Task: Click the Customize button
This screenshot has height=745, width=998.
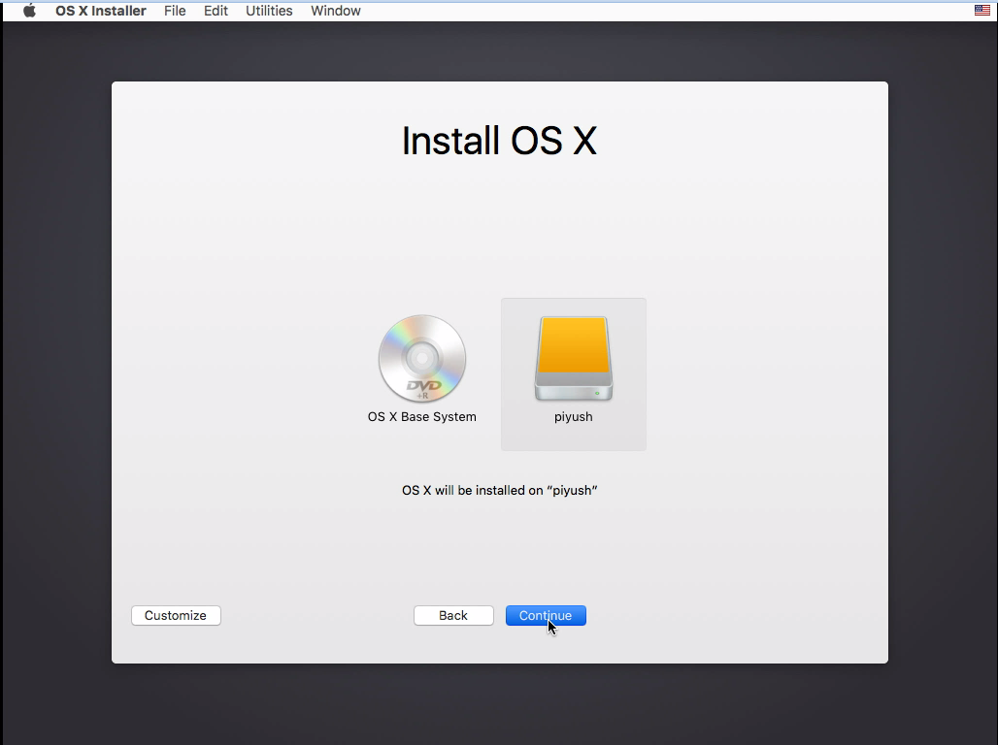Action: (176, 615)
